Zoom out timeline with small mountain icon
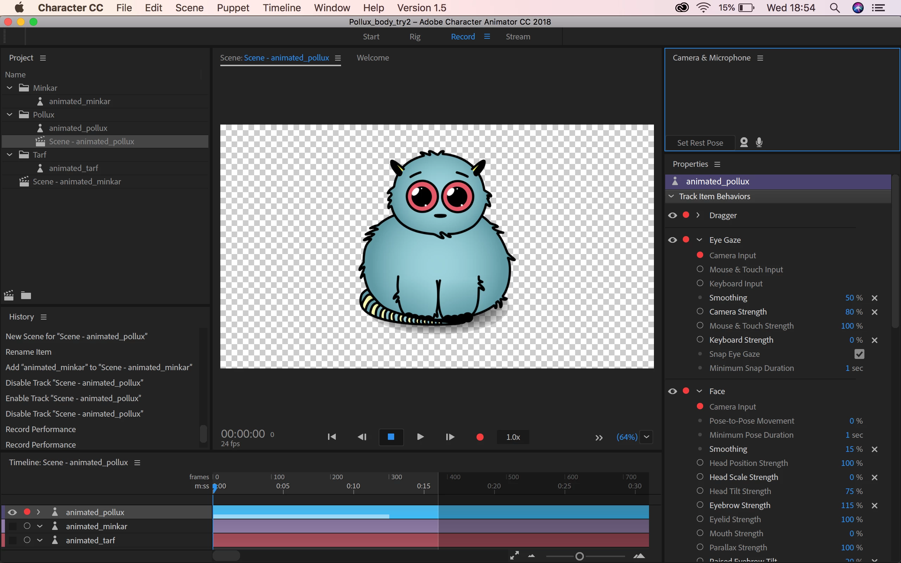 [532, 556]
